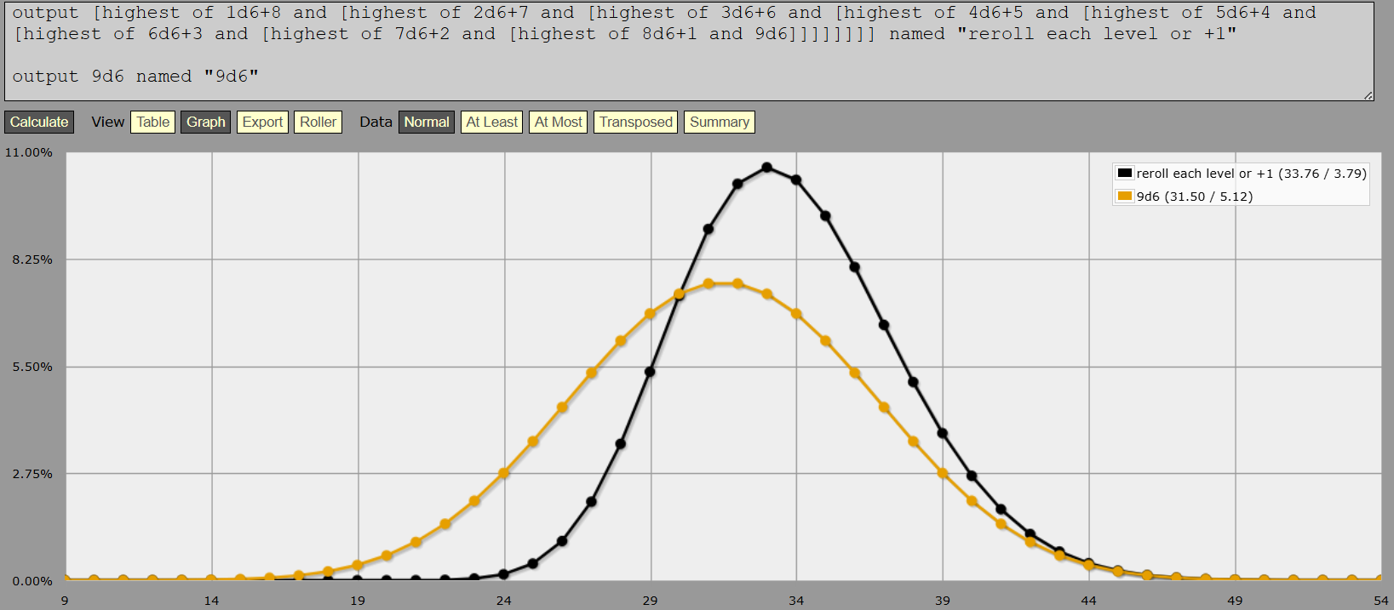Click the black legend swatch for reroll series

[1125, 174]
